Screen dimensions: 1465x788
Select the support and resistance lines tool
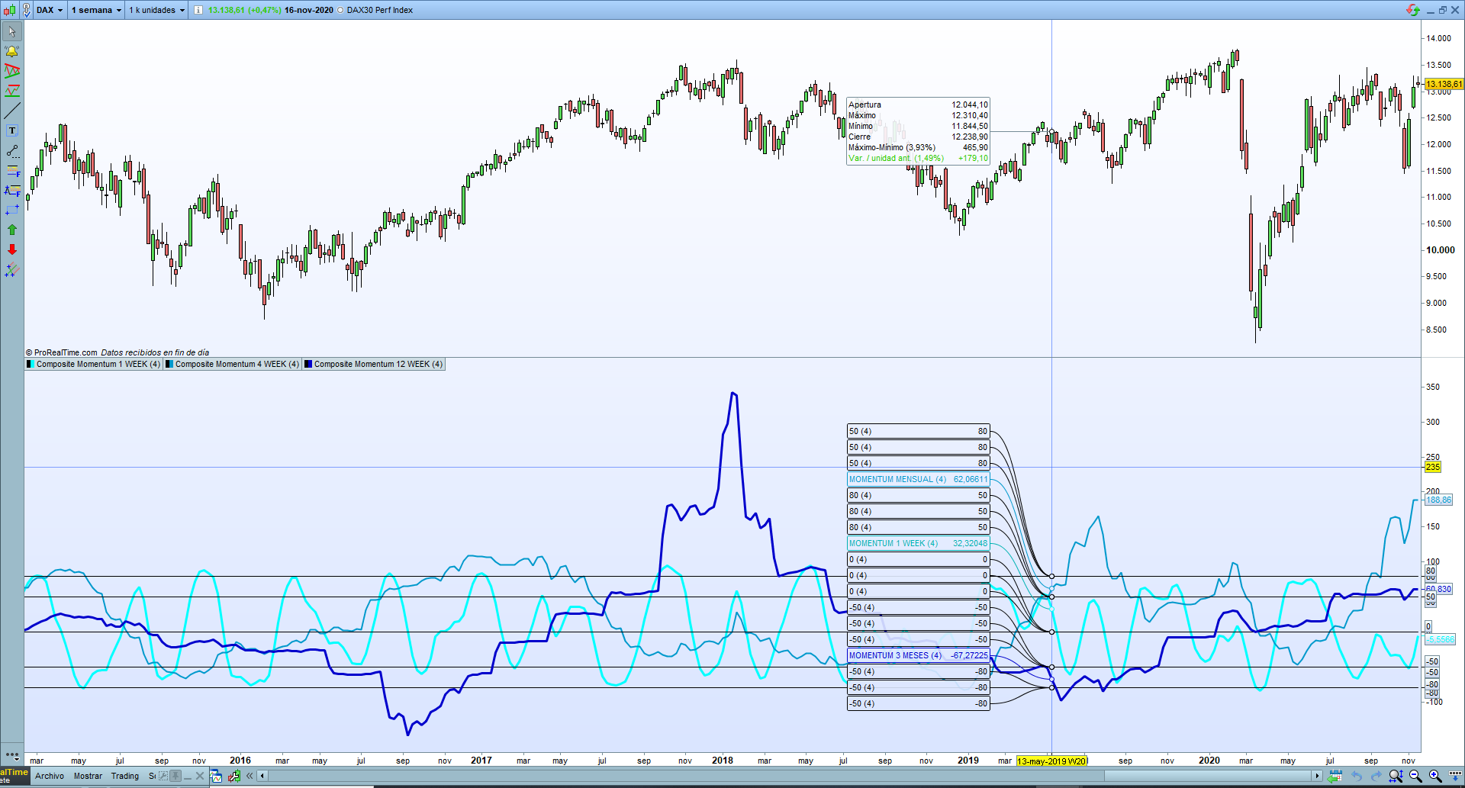click(x=12, y=92)
